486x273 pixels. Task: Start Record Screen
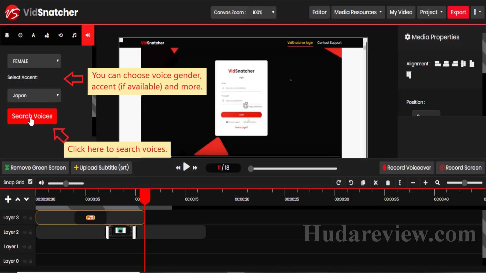pos(460,168)
